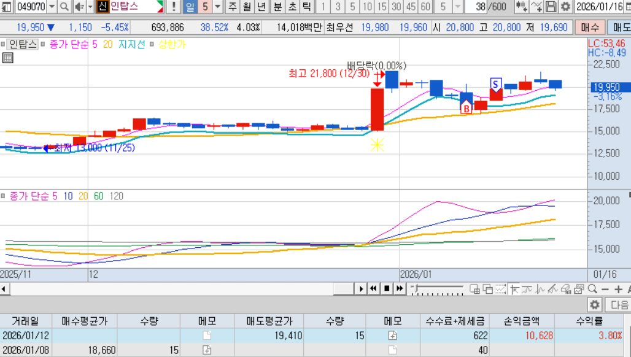Click the candle count field showing 38
Viewport: 631px width, 357px height.
point(476,6)
